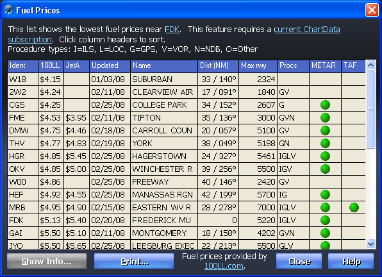The image size is (382, 277).
Task: Open the 100LL.com link
Action: (224, 266)
